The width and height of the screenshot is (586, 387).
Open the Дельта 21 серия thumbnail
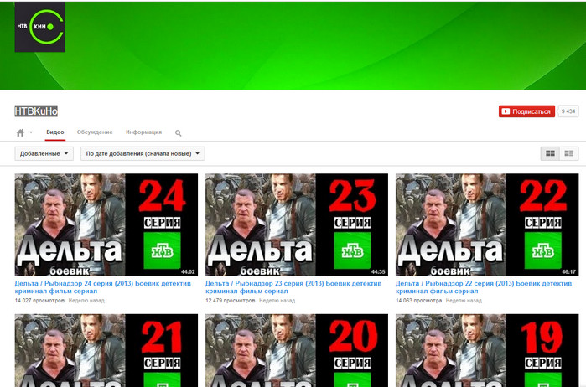[x=106, y=350]
